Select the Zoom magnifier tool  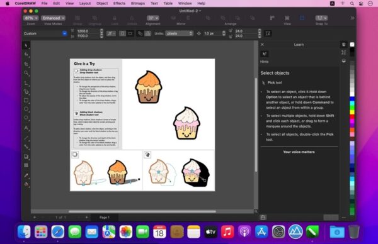pos(26,73)
